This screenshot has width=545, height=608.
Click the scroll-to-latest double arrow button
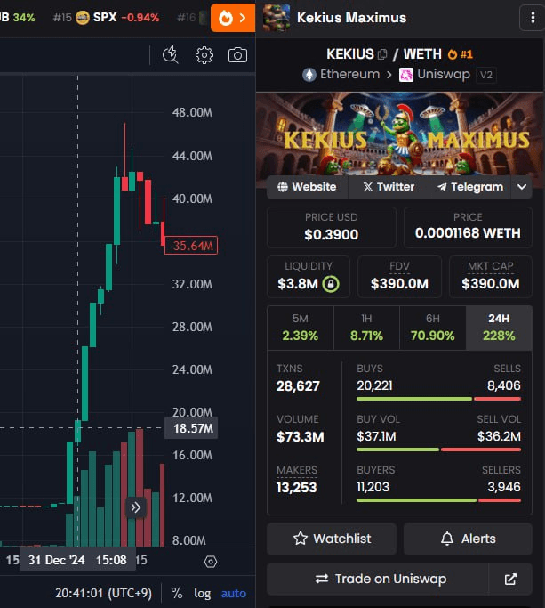coord(135,507)
